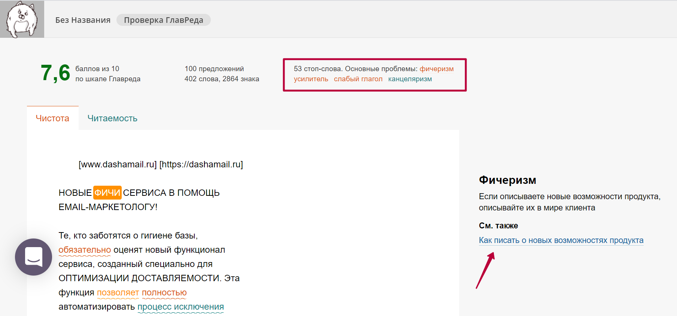
Task: Click the score «7,6»
Action: coord(55,73)
